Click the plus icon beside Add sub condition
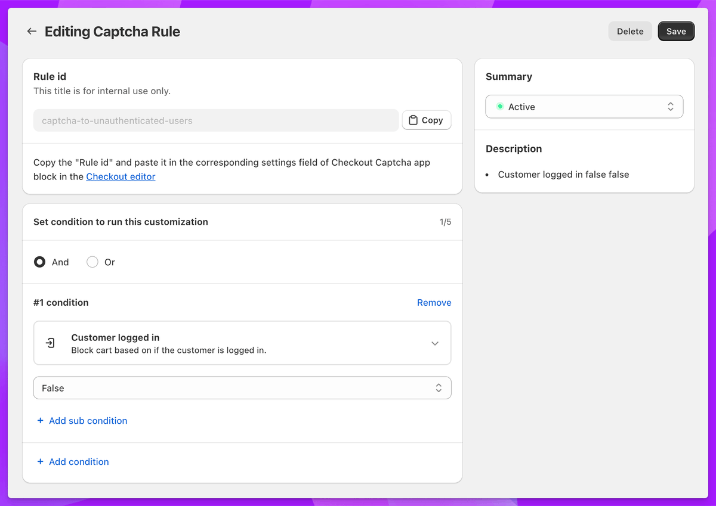Screen dimensions: 716x506 click(x=40, y=420)
